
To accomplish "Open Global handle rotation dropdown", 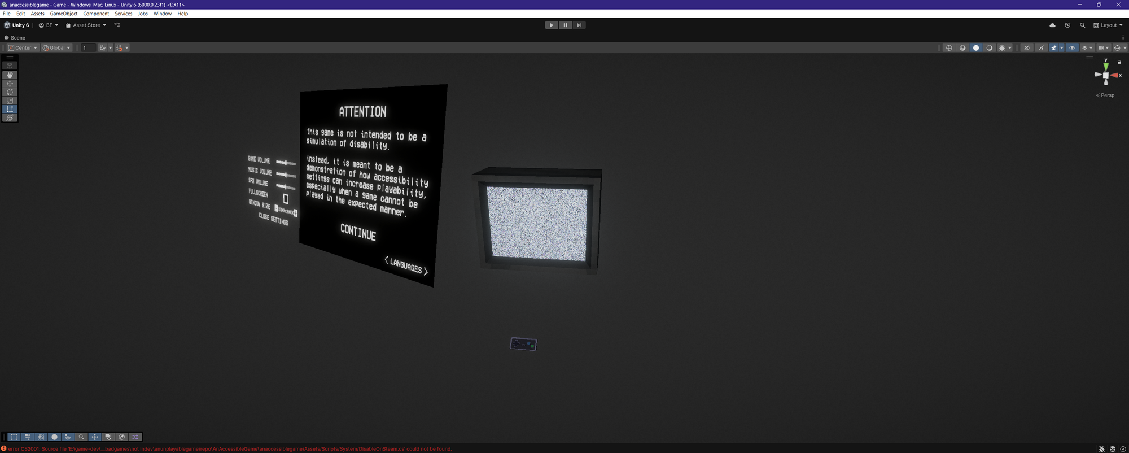I will coord(56,48).
